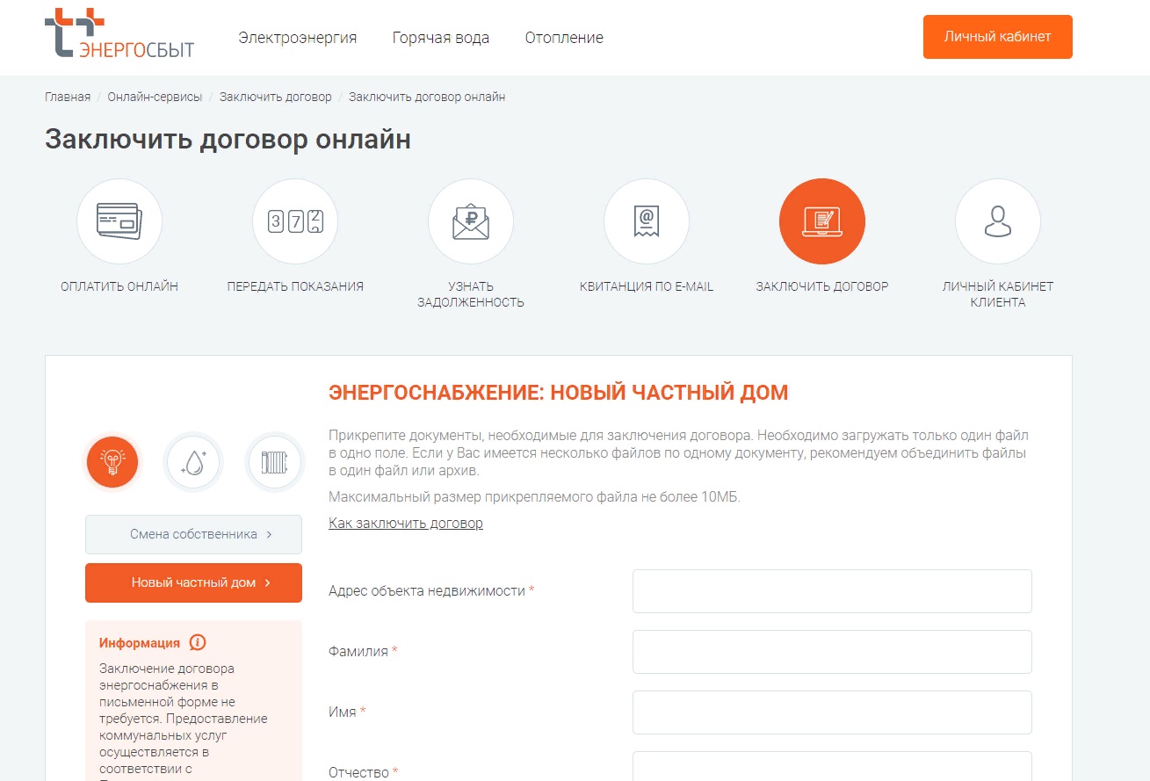Click the Энергосбыт logo

(119, 35)
